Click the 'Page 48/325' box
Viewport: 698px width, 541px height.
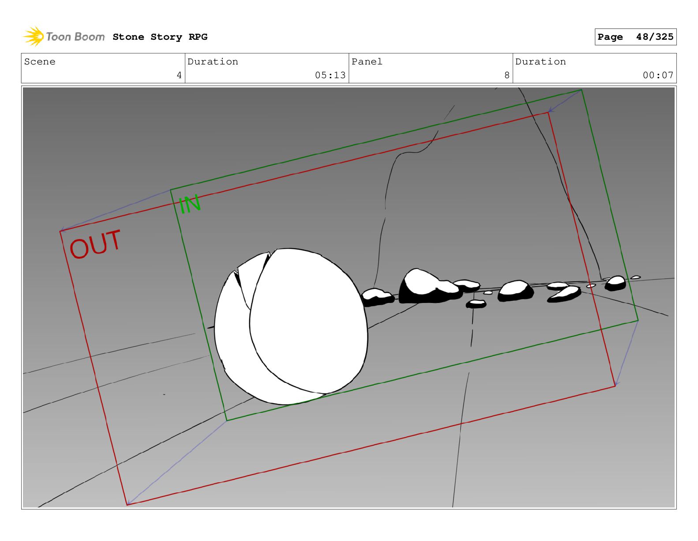click(635, 37)
